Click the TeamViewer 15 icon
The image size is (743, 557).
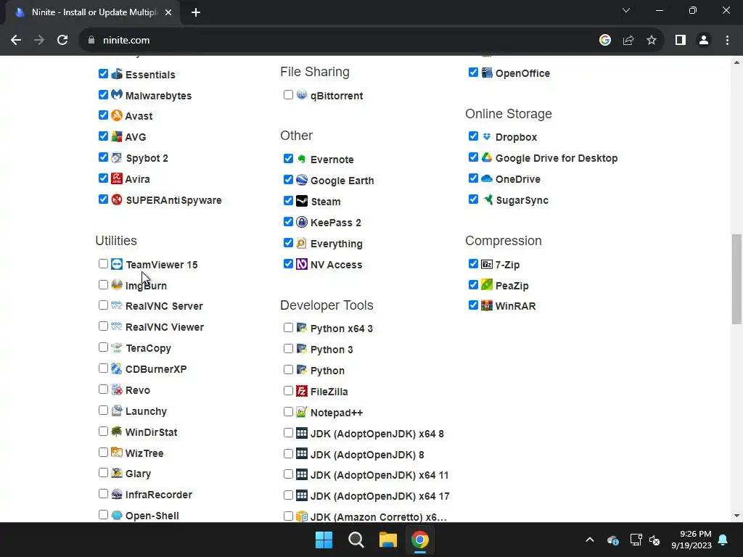(x=117, y=264)
